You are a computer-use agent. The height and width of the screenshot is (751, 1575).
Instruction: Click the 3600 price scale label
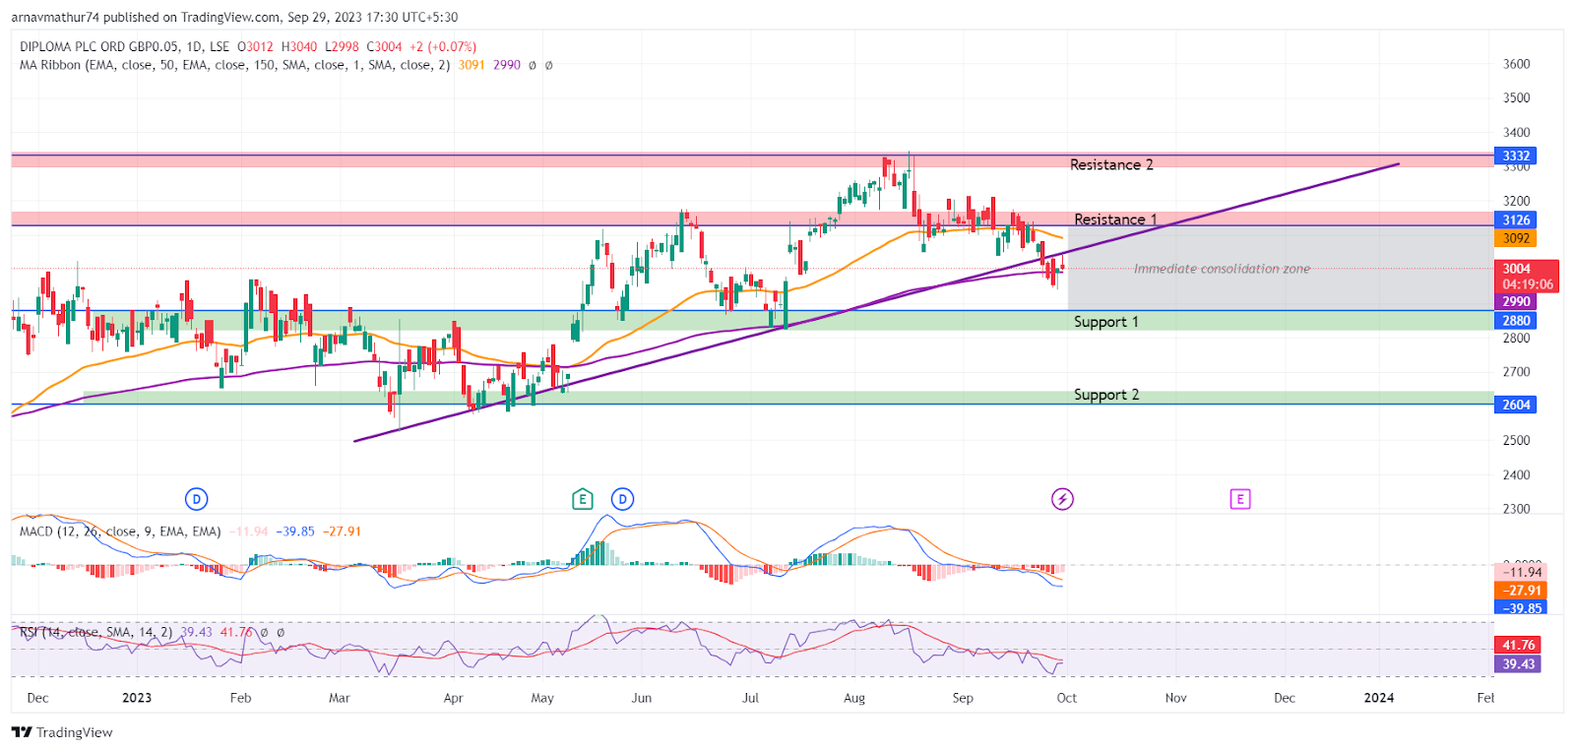1517,64
